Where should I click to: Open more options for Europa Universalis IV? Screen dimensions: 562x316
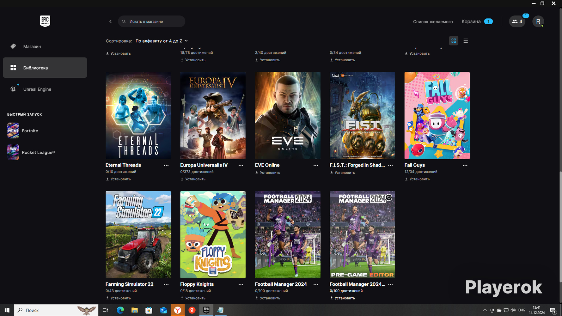click(241, 166)
